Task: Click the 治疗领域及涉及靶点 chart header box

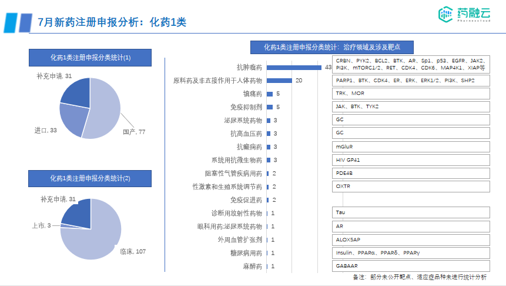Action: click(x=331, y=47)
